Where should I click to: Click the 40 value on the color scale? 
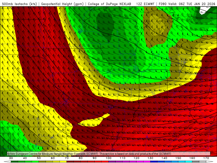pos(25,158)
